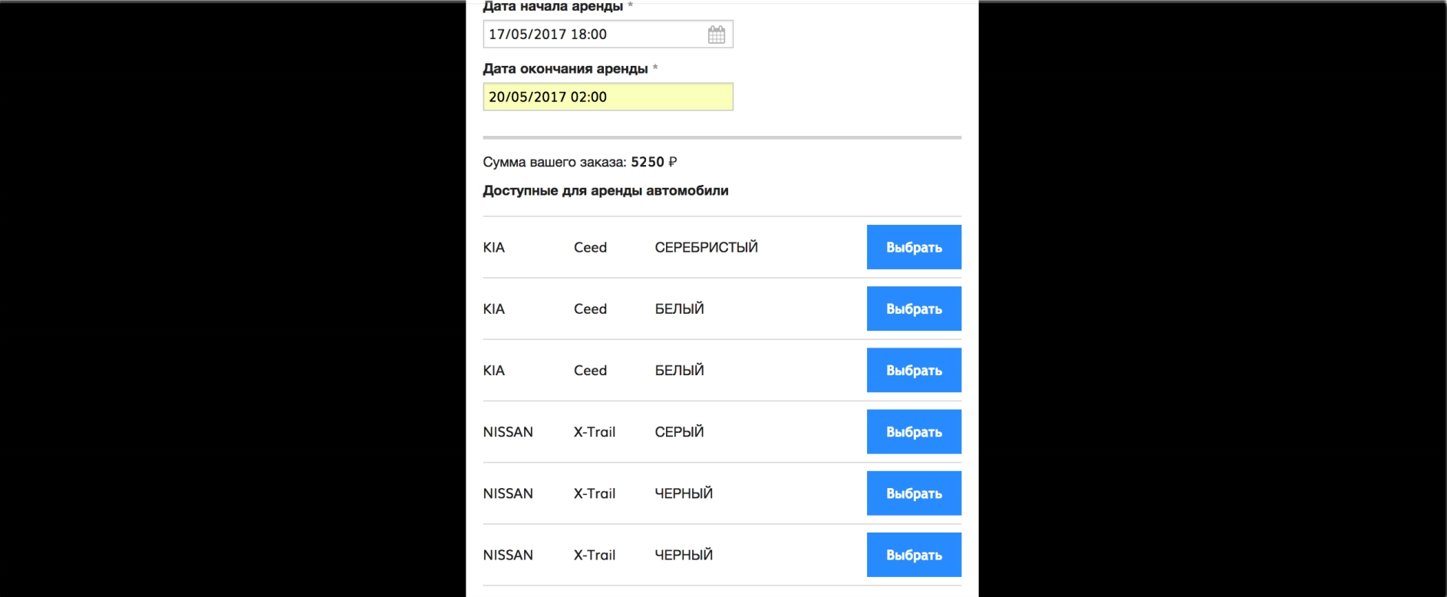
Task: Pick the last black Nissan X-Trail
Action: point(913,554)
